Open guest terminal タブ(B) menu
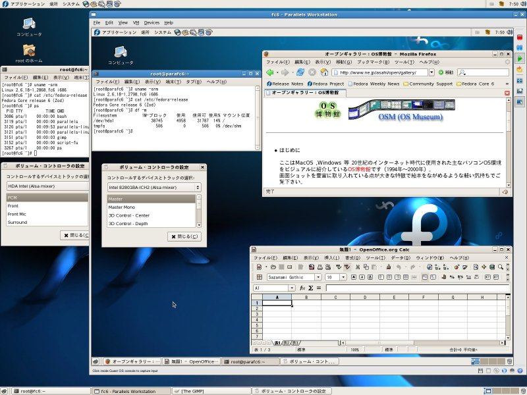The width and height of the screenshot is (527, 395). coord(194,82)
